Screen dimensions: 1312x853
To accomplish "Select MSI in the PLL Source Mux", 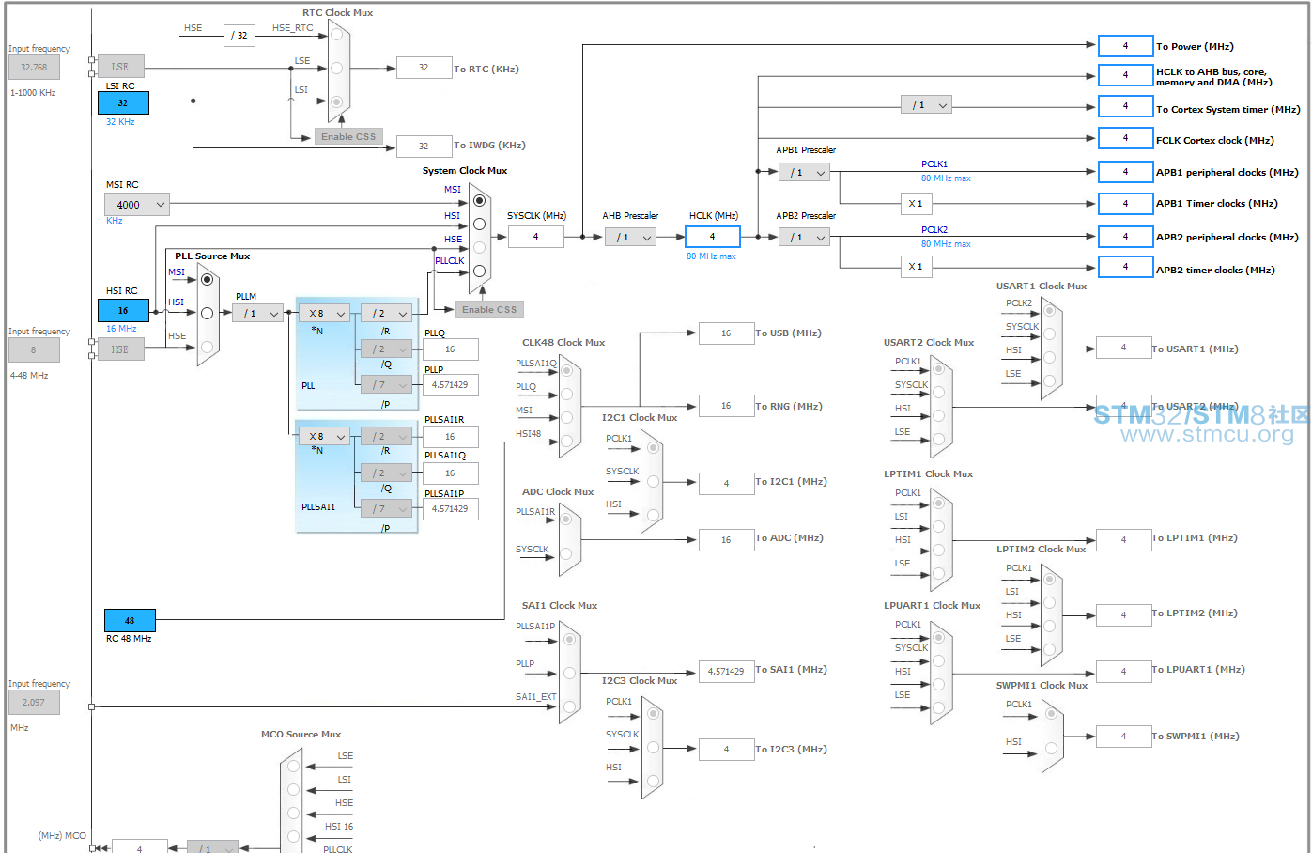I will click(x=208, y=279).
